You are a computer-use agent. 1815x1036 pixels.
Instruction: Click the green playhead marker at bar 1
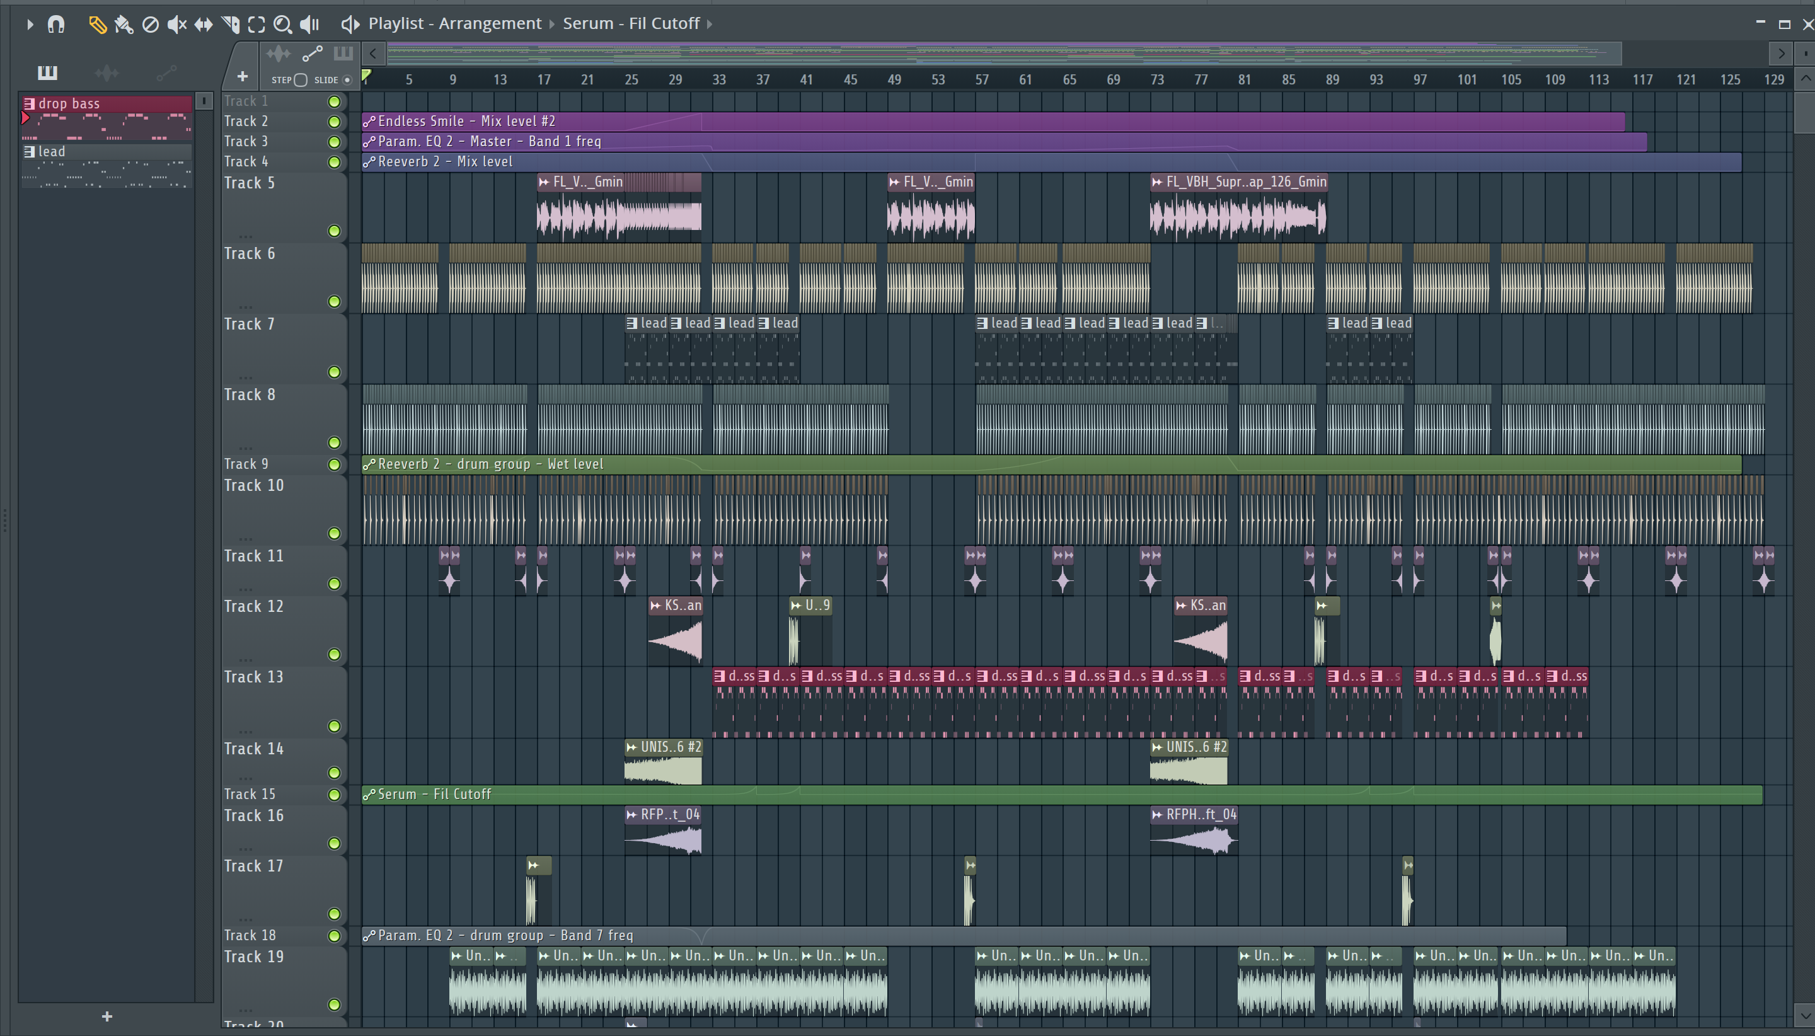click(366, 76)
